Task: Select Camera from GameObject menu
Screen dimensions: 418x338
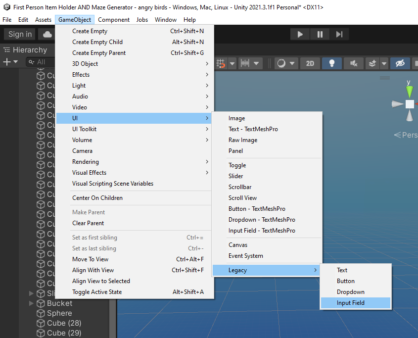Action: (x=135, y=151)
